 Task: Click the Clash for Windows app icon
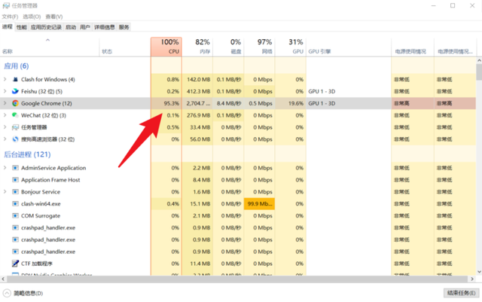pos(15,79)
